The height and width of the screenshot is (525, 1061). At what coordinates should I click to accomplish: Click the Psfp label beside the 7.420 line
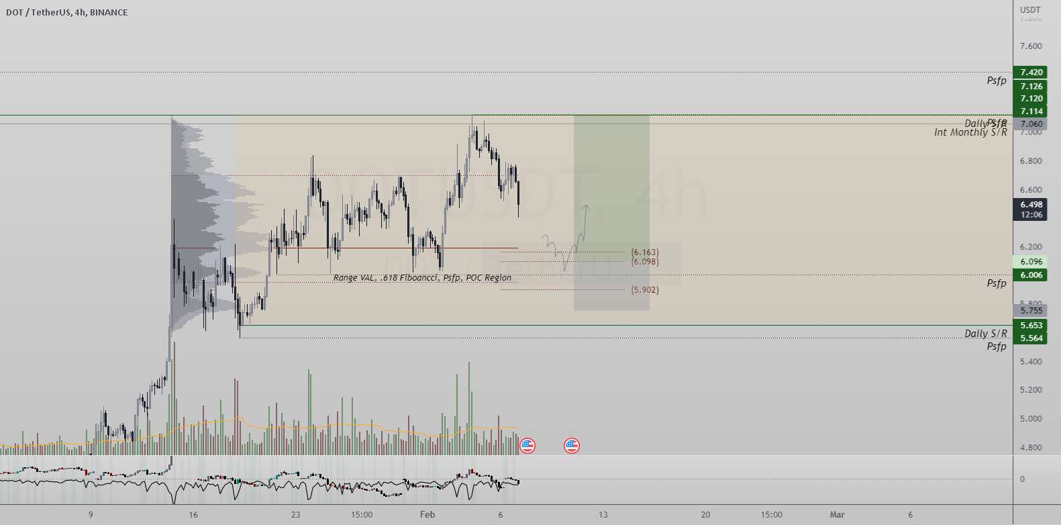(997, 81)
